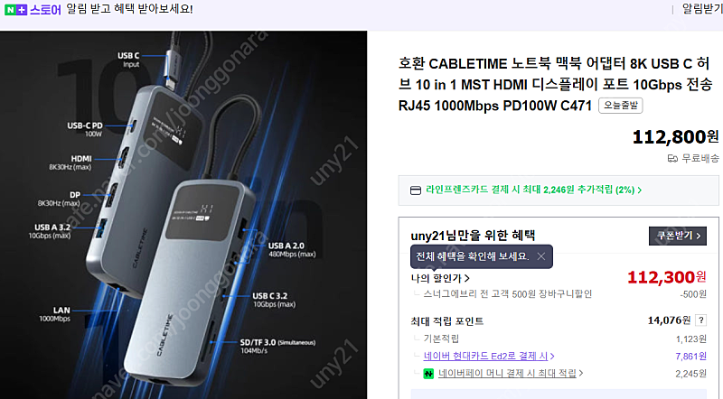The width and height of the screenshot is (723, 399).
Task: Open 네이버페이 머니 결제 시 최대 적립 link
Action: [x=507, y=373]
